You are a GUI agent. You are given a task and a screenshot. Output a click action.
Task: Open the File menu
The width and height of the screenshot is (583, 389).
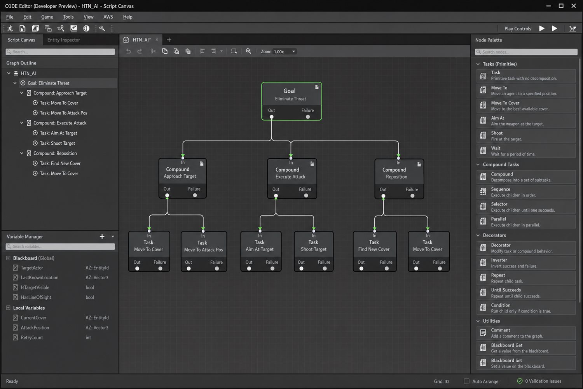(x=10, y=17)
